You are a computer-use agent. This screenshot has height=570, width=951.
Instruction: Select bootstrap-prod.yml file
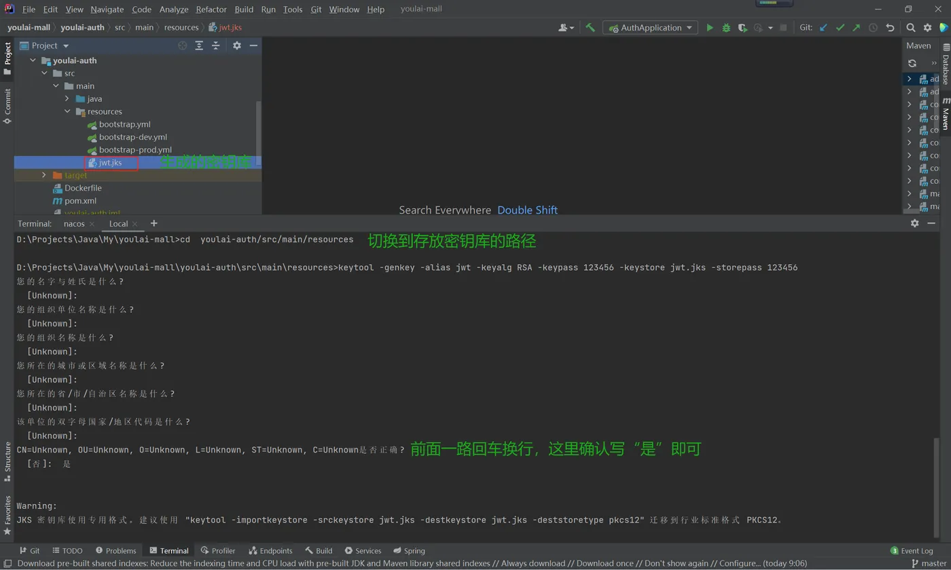135,150
